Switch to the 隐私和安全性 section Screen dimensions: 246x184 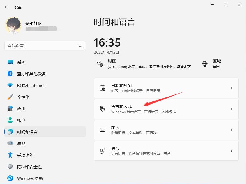click(29, 167)
